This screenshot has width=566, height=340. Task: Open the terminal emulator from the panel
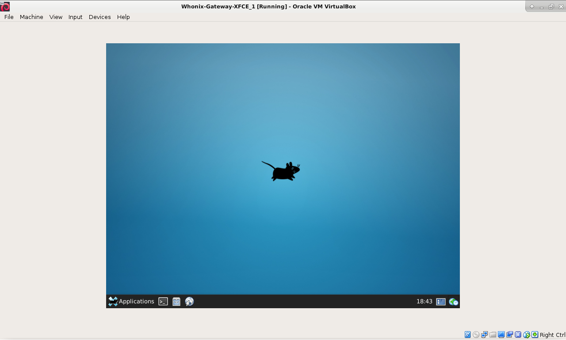click(x=163, y=302)
